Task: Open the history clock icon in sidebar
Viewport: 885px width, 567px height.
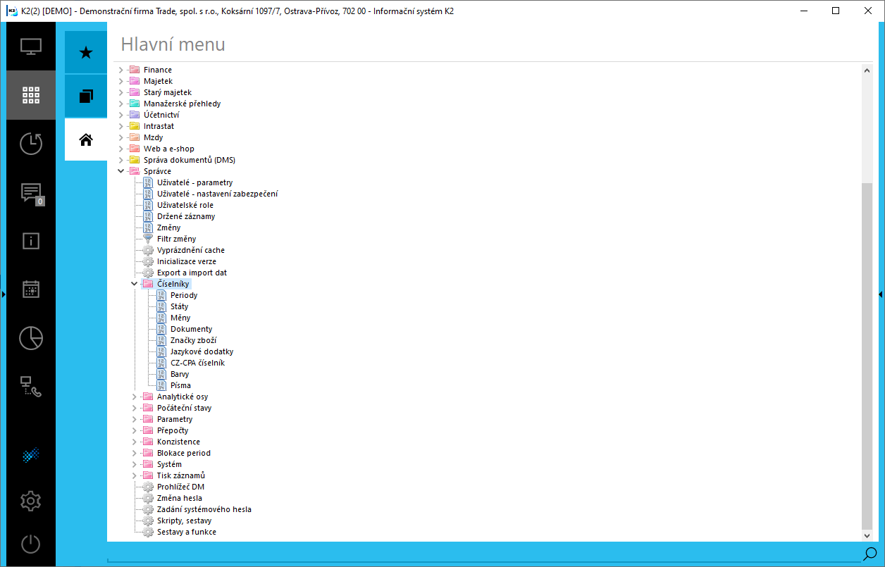Action: [31, 144]
